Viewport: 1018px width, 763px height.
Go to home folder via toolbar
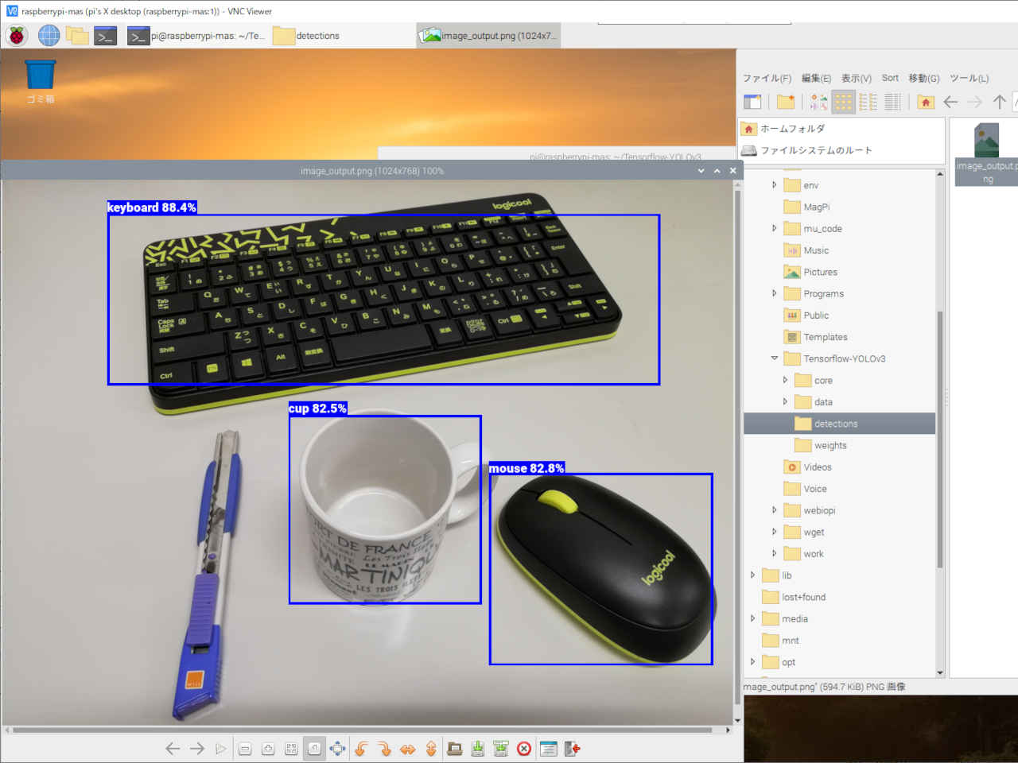pyautogui.click(x=926, y=102)
